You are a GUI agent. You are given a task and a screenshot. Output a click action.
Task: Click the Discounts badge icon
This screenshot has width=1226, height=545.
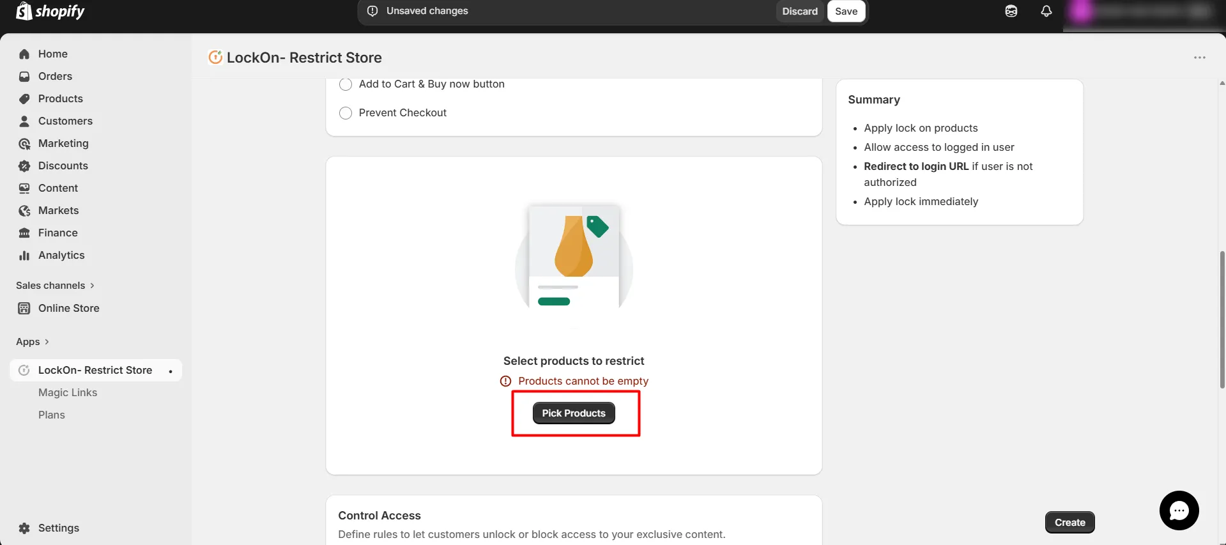pyautogui.click(x=24, y=166)
